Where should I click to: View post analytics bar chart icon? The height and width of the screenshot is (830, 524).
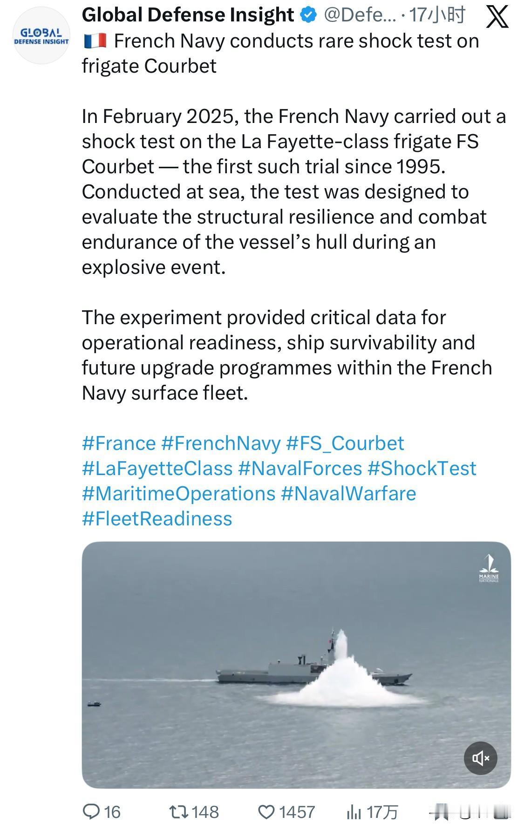[x=354, y=812]
